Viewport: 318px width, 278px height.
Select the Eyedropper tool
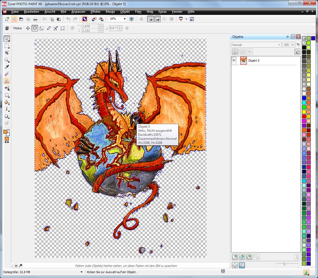(x=7, y=67)
